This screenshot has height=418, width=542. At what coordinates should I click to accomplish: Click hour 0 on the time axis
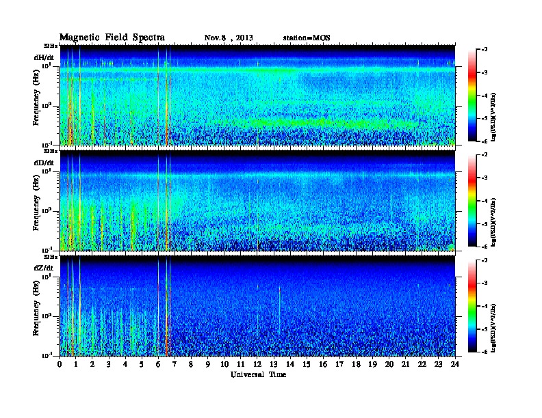[x=60, y=364]
